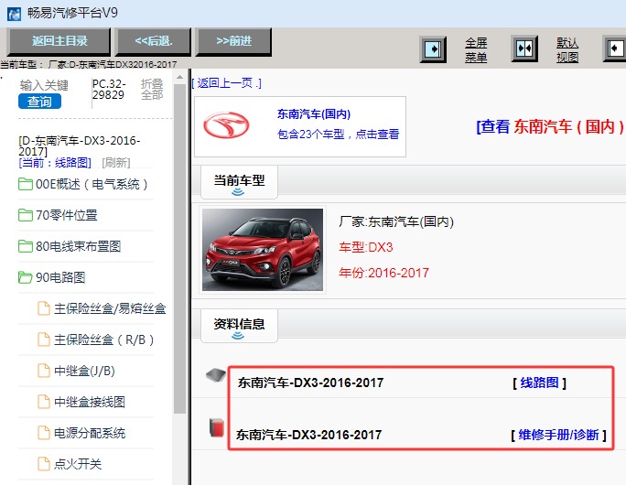Click the 当前：线路图 link

point(55,163)
